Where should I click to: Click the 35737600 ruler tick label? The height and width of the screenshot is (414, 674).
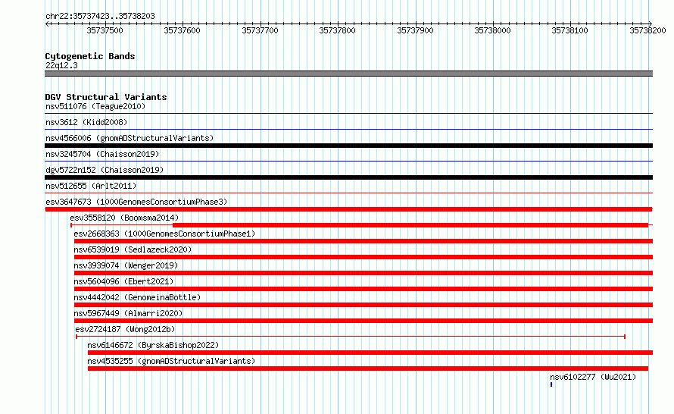pos(182,30)
